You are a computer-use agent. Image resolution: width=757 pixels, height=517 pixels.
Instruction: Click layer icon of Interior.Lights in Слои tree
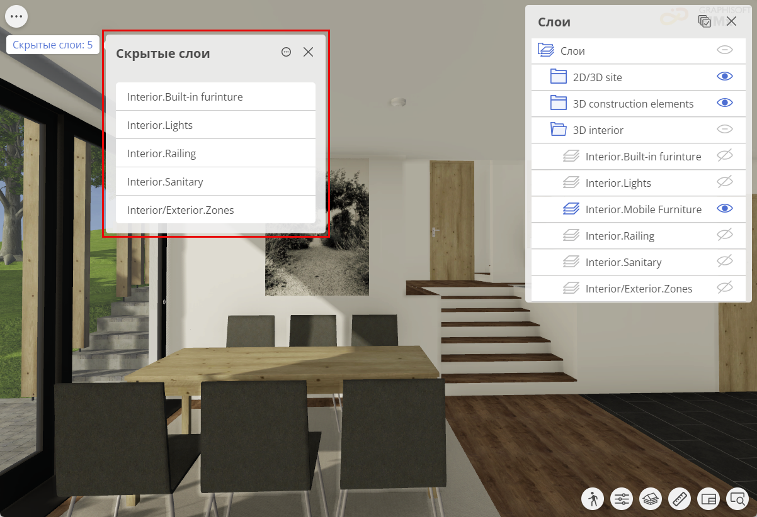point(571,182)
